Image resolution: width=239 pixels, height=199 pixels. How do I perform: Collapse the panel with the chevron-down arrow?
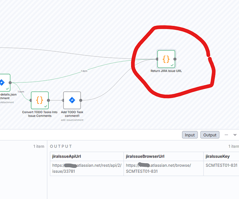(235, 135)
